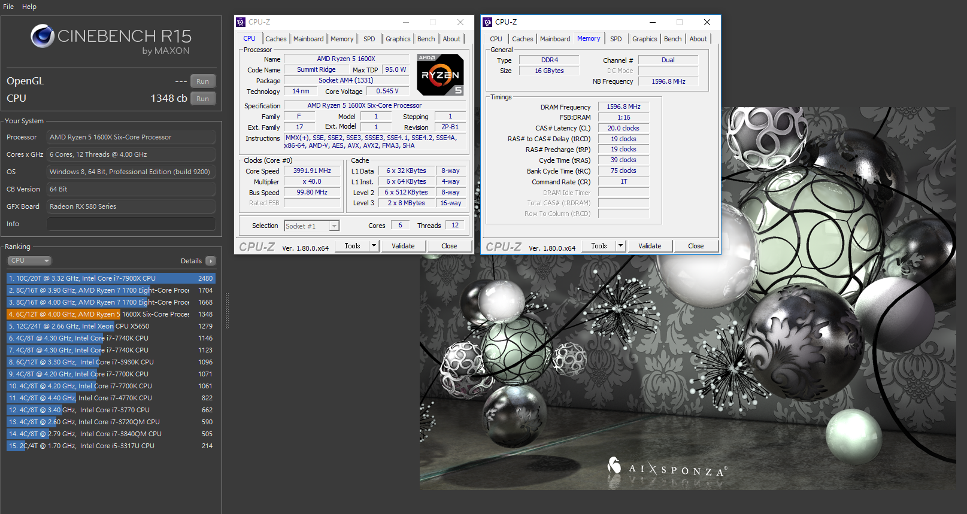Click the Cinebench rendered scene image
The width and height of the screenshot is (967, 514).
(x=687, y=298)
